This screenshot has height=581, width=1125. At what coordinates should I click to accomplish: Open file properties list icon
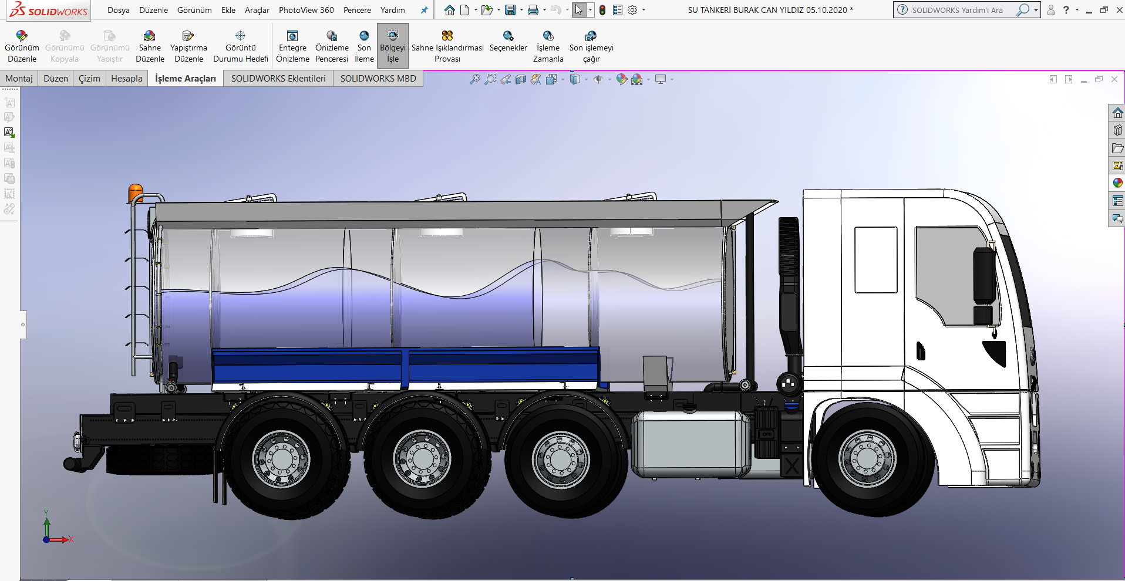(618, 10)
